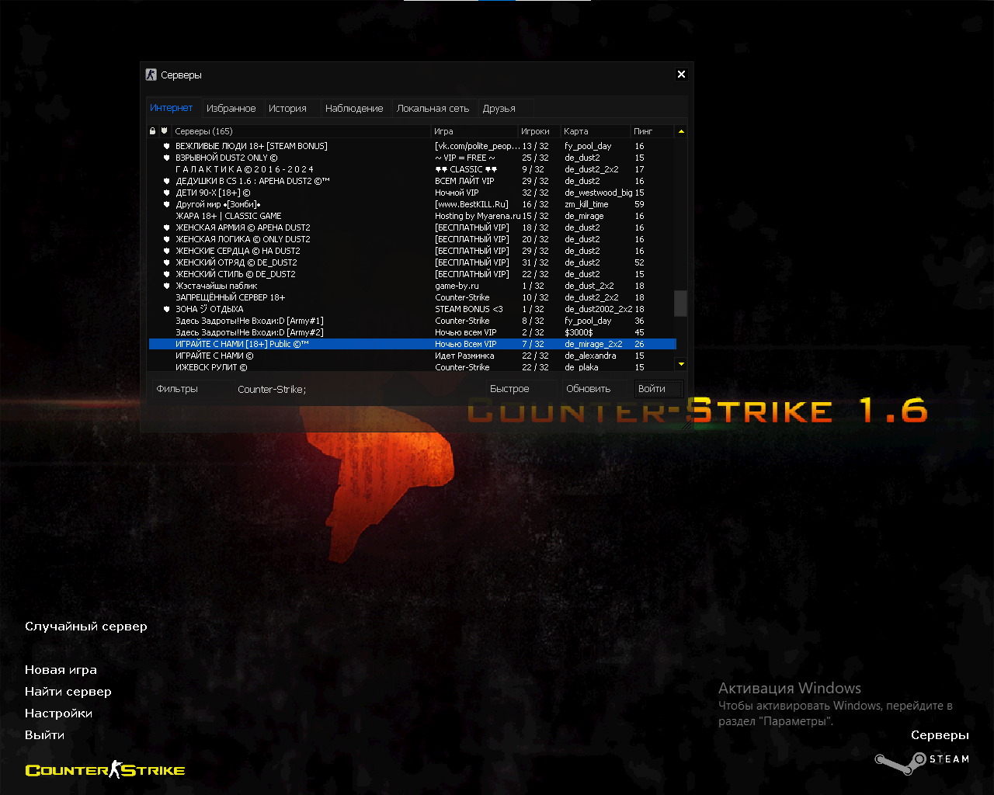
Task: Sort servers by the Игра column
Action: tap(474, 131)
